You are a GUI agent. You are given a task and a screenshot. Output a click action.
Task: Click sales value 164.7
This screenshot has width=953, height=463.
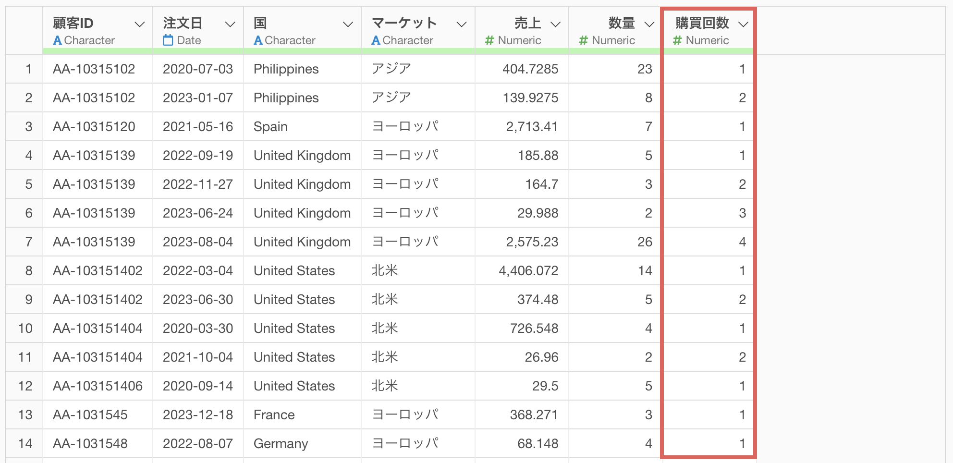point(542,184)
